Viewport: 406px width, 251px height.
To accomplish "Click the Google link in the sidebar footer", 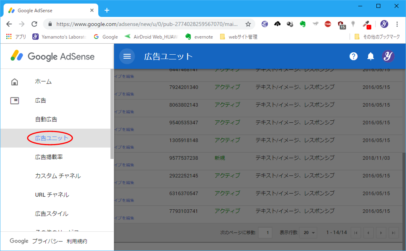I will (19, 241).
